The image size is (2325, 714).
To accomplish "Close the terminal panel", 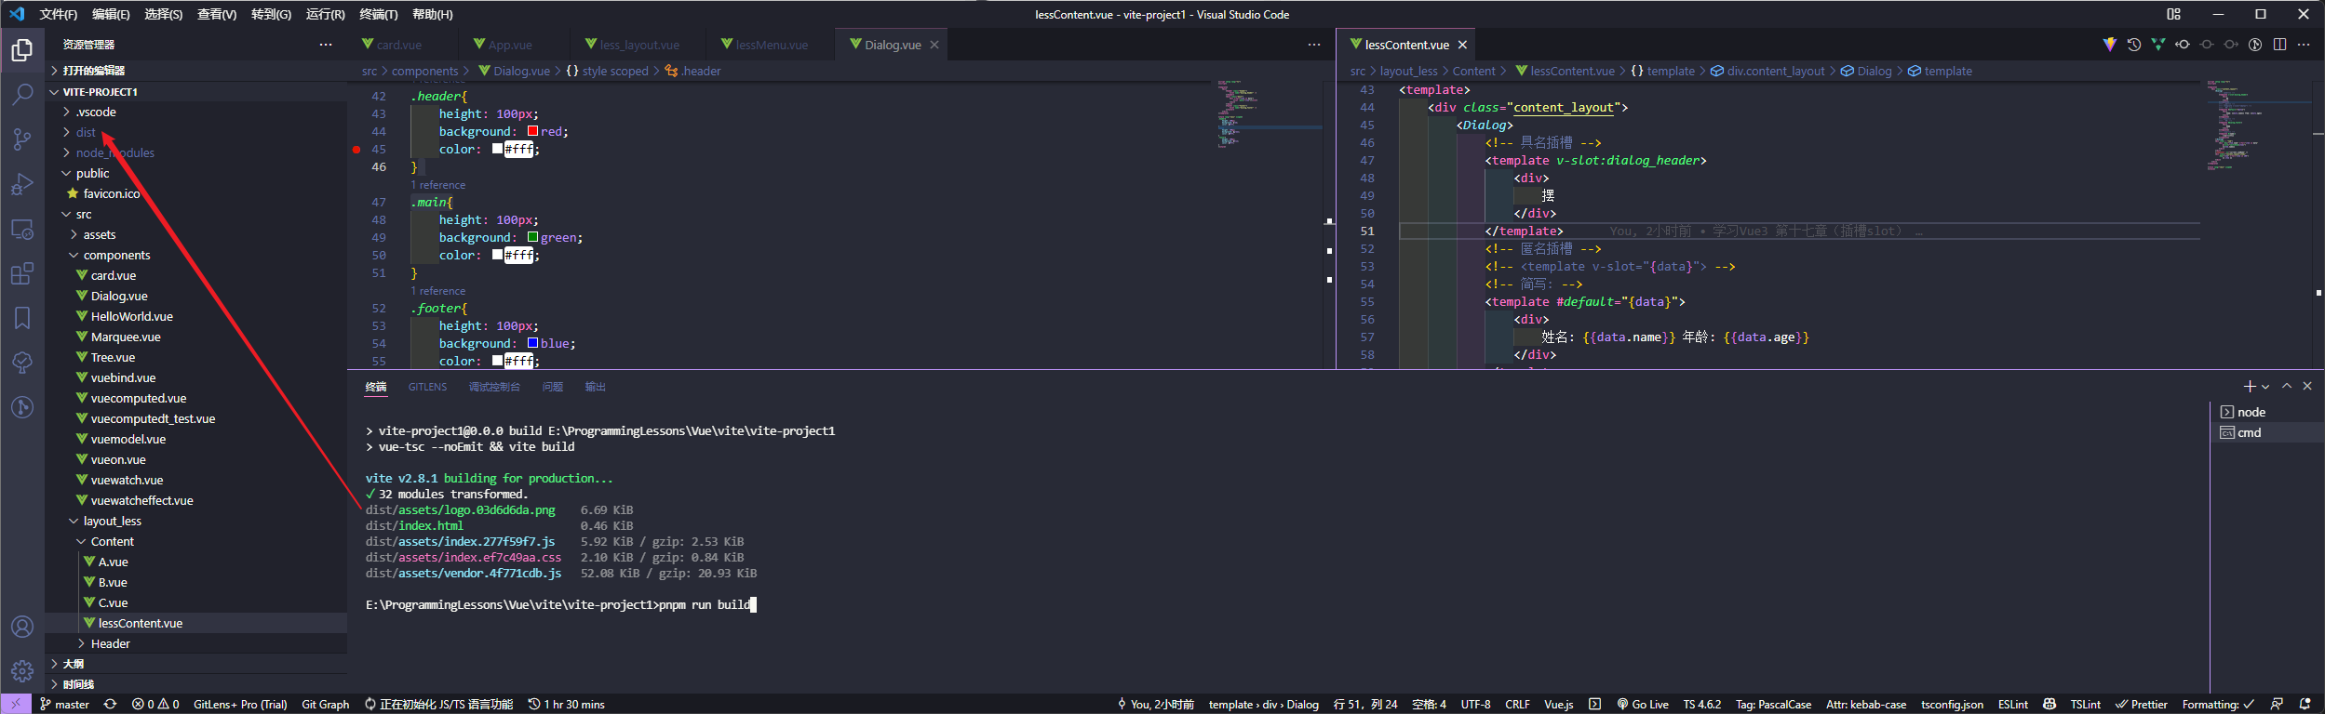I will pos(2307,386).
